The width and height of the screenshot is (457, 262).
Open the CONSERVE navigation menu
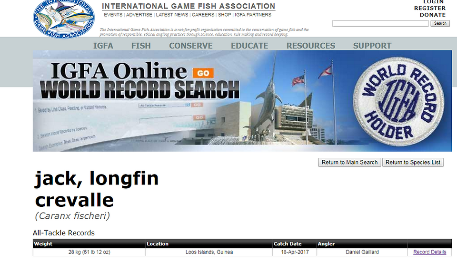pos(191,46)
